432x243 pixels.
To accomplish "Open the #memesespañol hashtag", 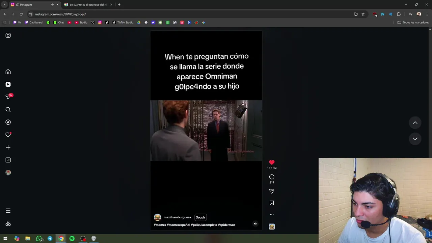I will [x=179, y=225].
